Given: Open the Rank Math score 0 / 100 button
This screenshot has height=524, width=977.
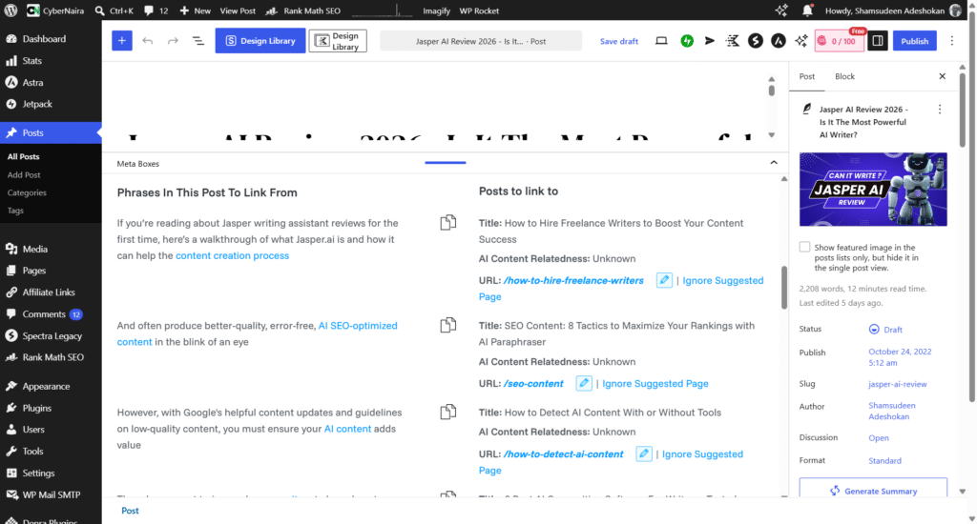Looking at the screenshot, I should (840, 41).
